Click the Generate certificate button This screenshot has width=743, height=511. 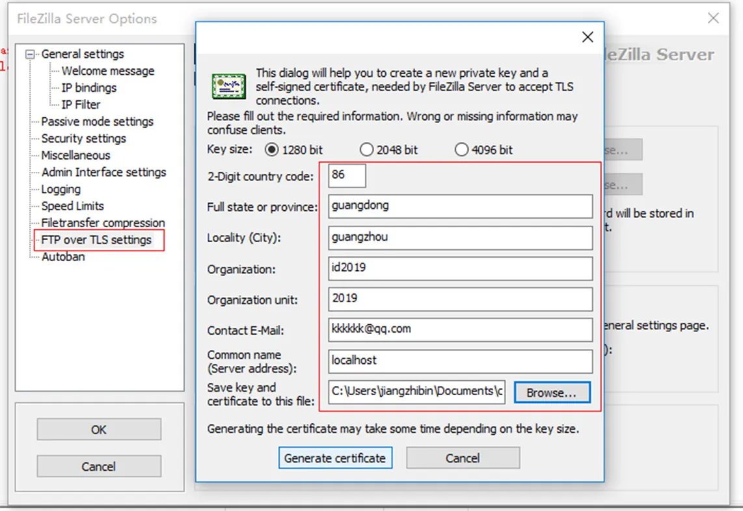[335, 458]
